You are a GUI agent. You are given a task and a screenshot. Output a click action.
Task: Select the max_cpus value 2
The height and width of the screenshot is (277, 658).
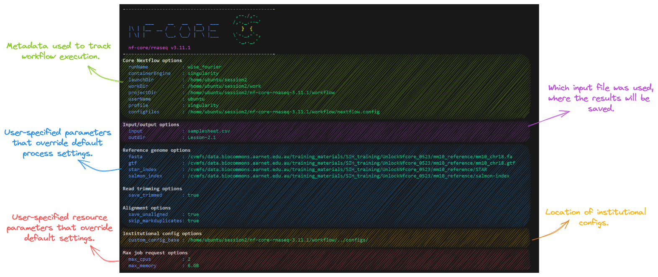189,259
